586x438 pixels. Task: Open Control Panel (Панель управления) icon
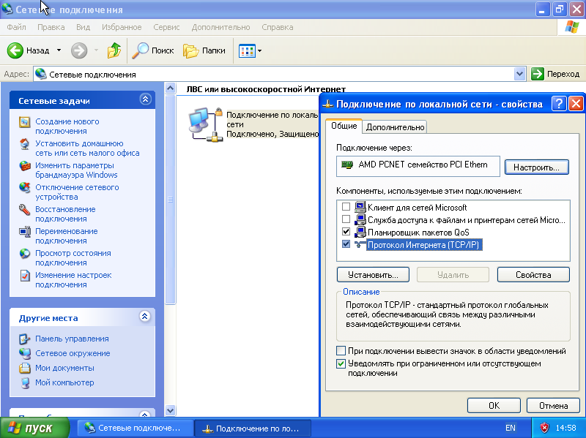tap(24, 339)
